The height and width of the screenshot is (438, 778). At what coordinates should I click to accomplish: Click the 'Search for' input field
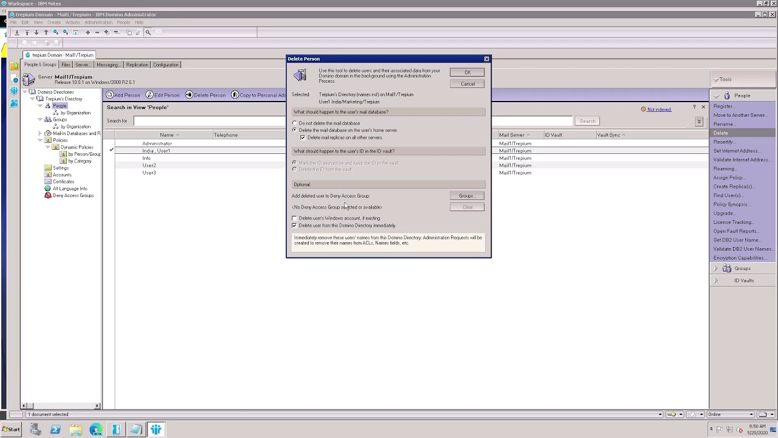(x=353, y=121)
